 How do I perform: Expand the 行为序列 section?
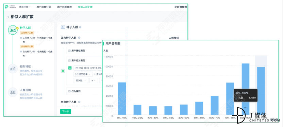(x=69, y=91)
